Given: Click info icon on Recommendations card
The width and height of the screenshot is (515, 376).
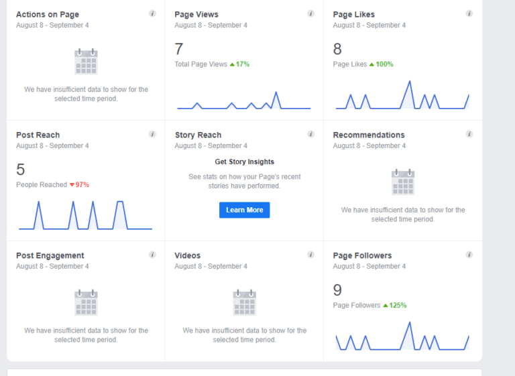Looking at the screenshot, I should (x=469, y=134).
